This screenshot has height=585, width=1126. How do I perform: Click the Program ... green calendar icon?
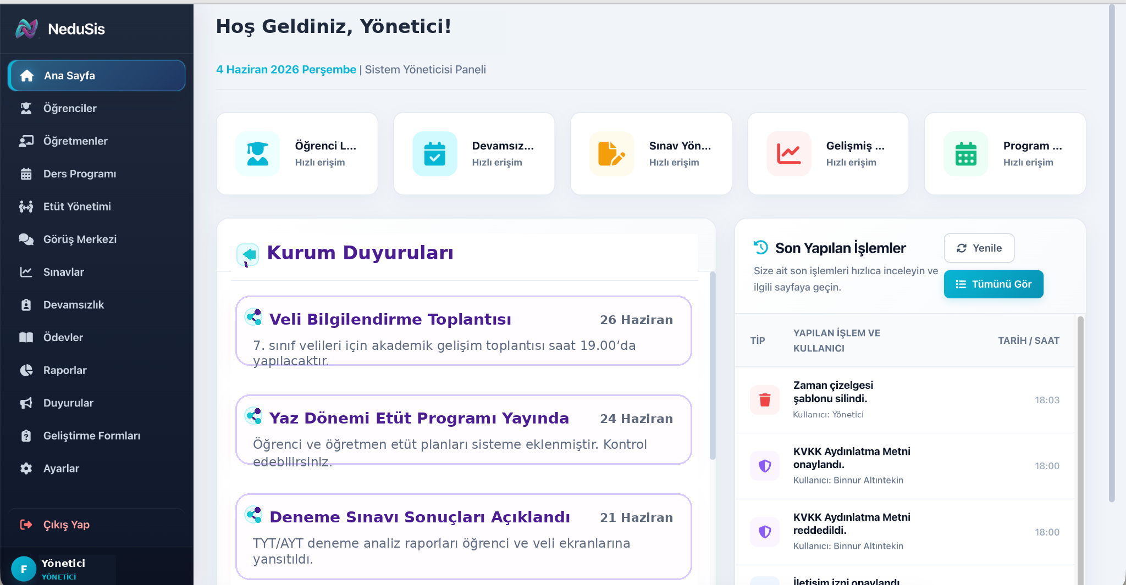965,154
